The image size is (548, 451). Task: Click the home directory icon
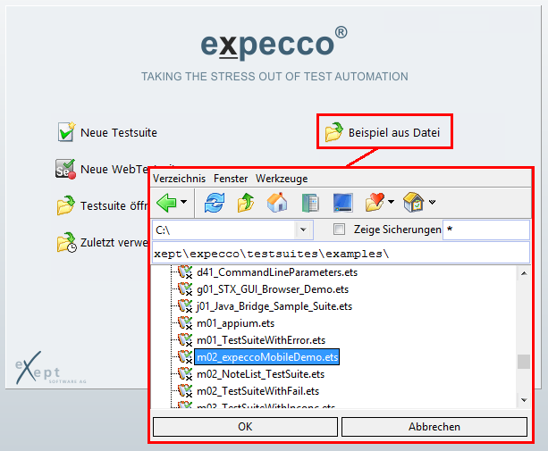[x=277, y=202]
